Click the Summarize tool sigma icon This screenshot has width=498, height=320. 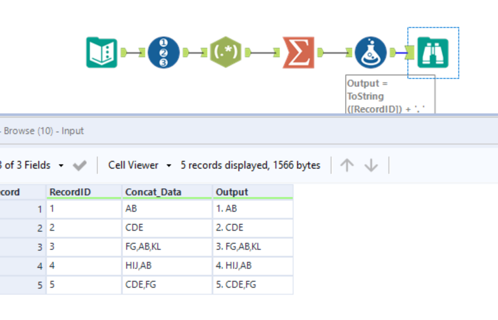[298, 52]
